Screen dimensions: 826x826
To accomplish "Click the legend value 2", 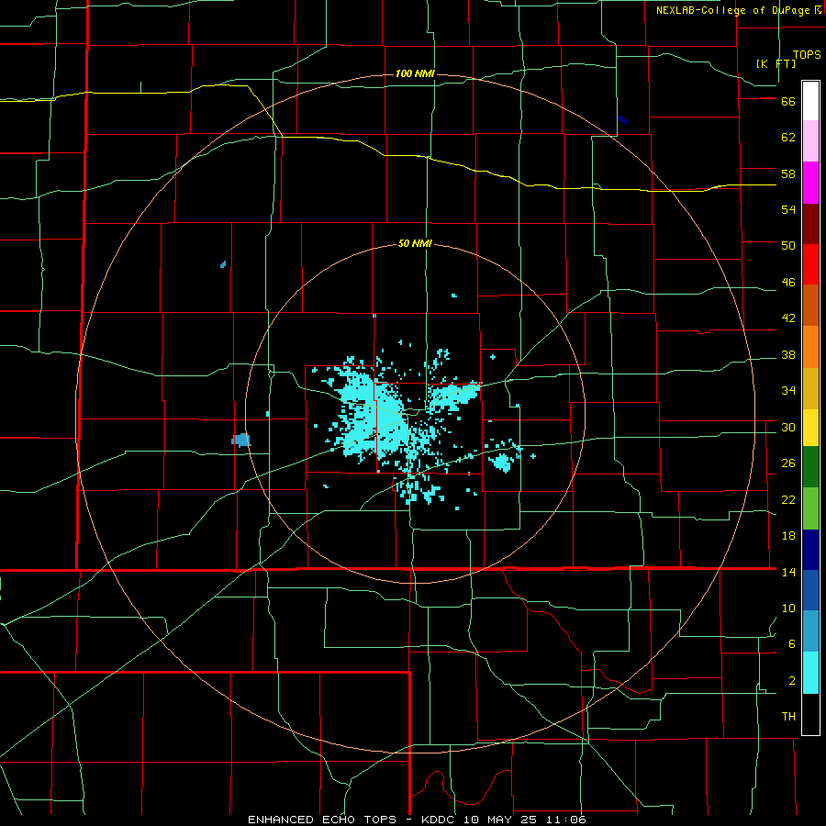I will tap(792, 681).
